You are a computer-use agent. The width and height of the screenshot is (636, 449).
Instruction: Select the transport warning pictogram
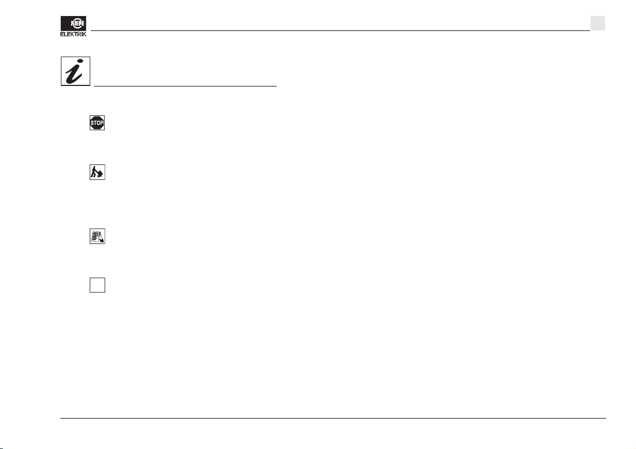click(x=97, y=172)
